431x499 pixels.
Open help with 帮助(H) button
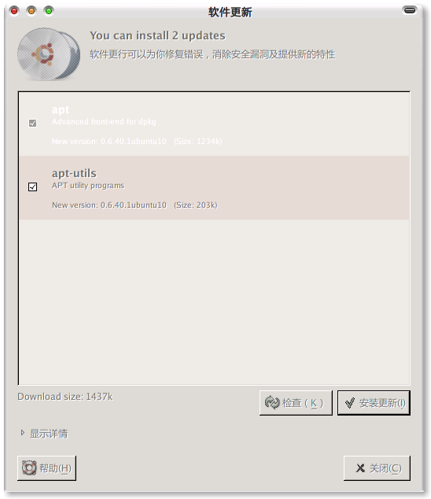pos(46,468)
